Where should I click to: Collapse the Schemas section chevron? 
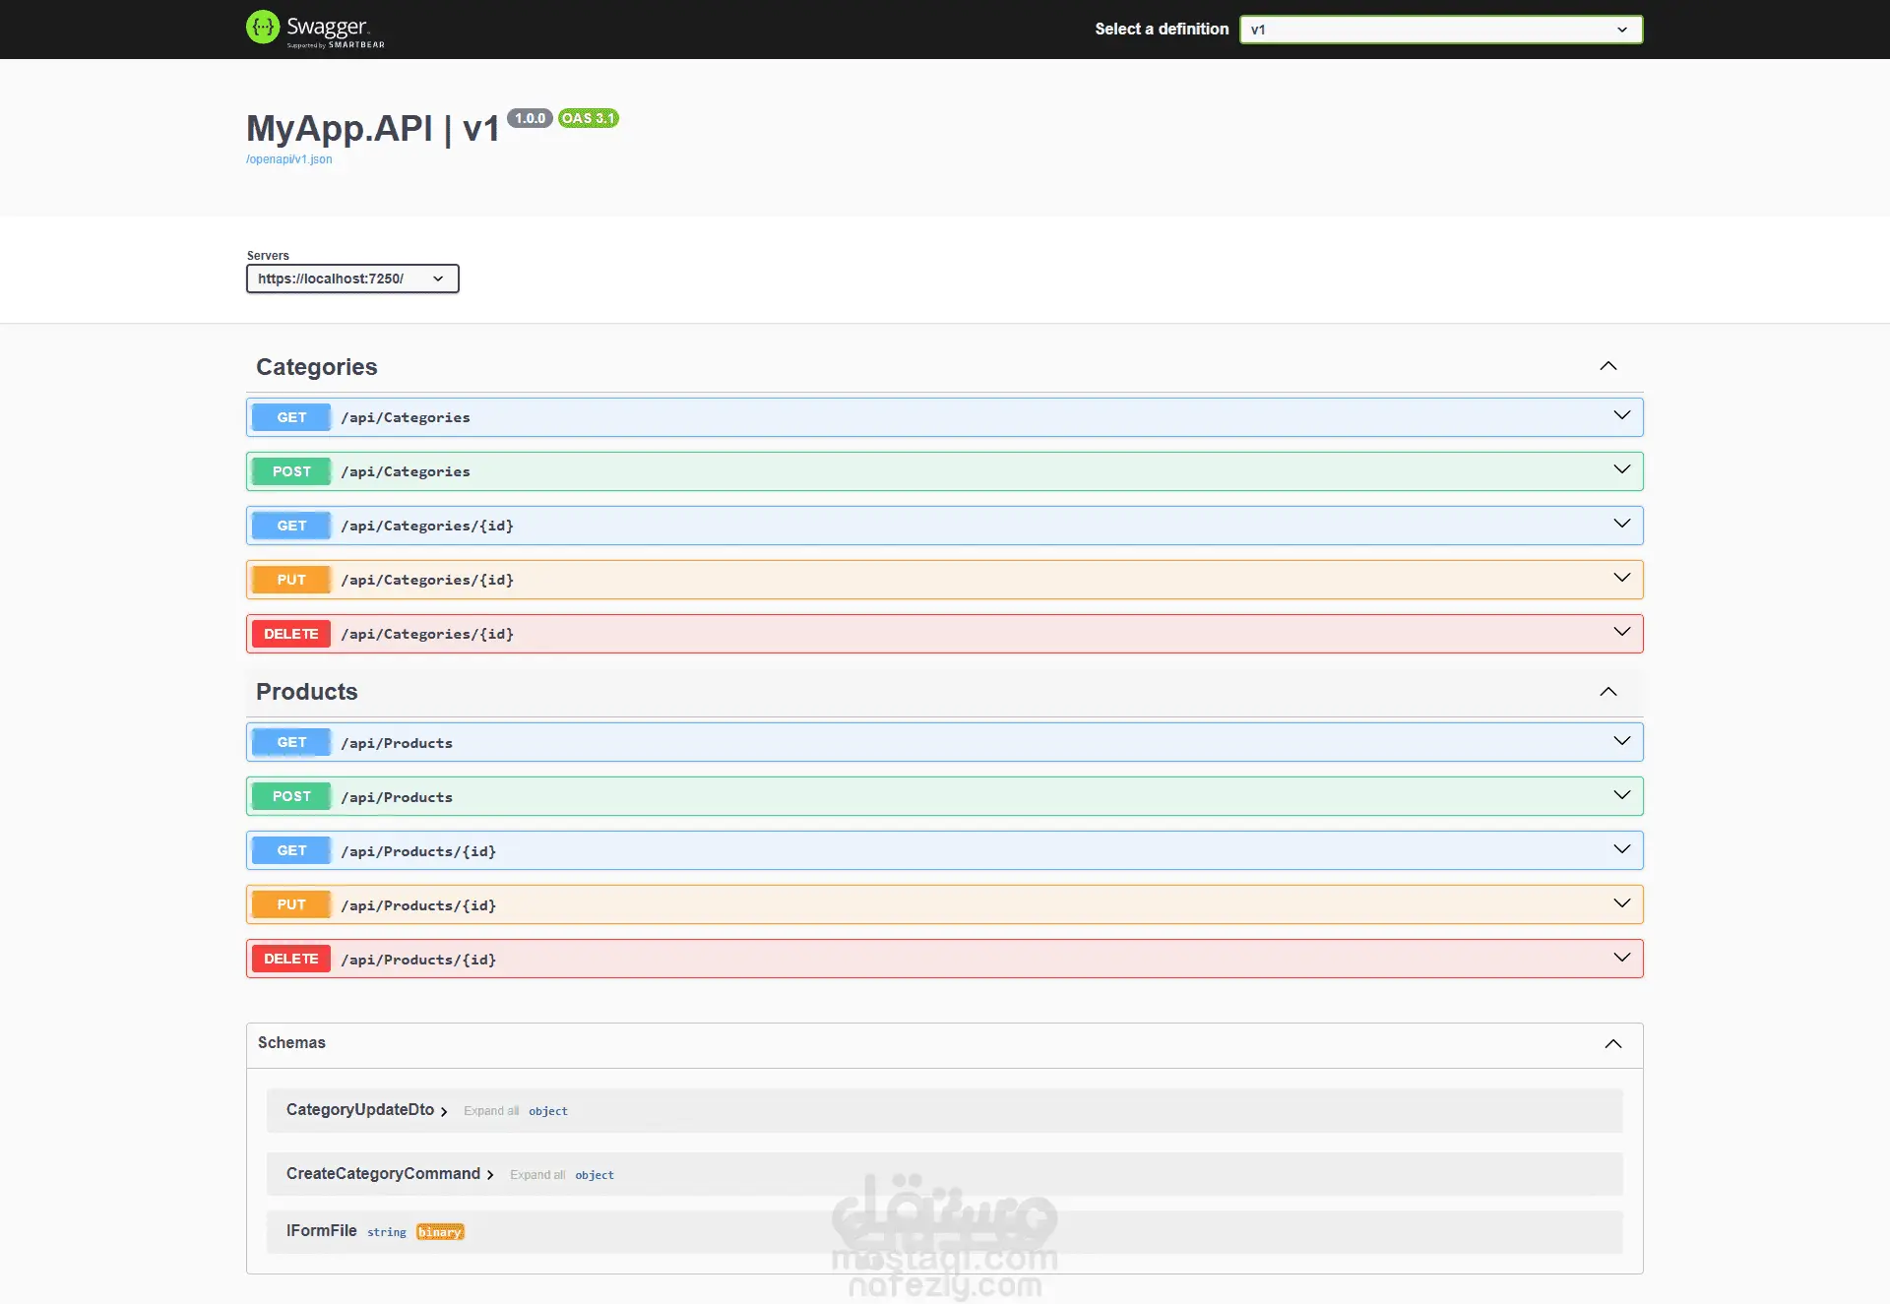(x=1612, y=1043)
